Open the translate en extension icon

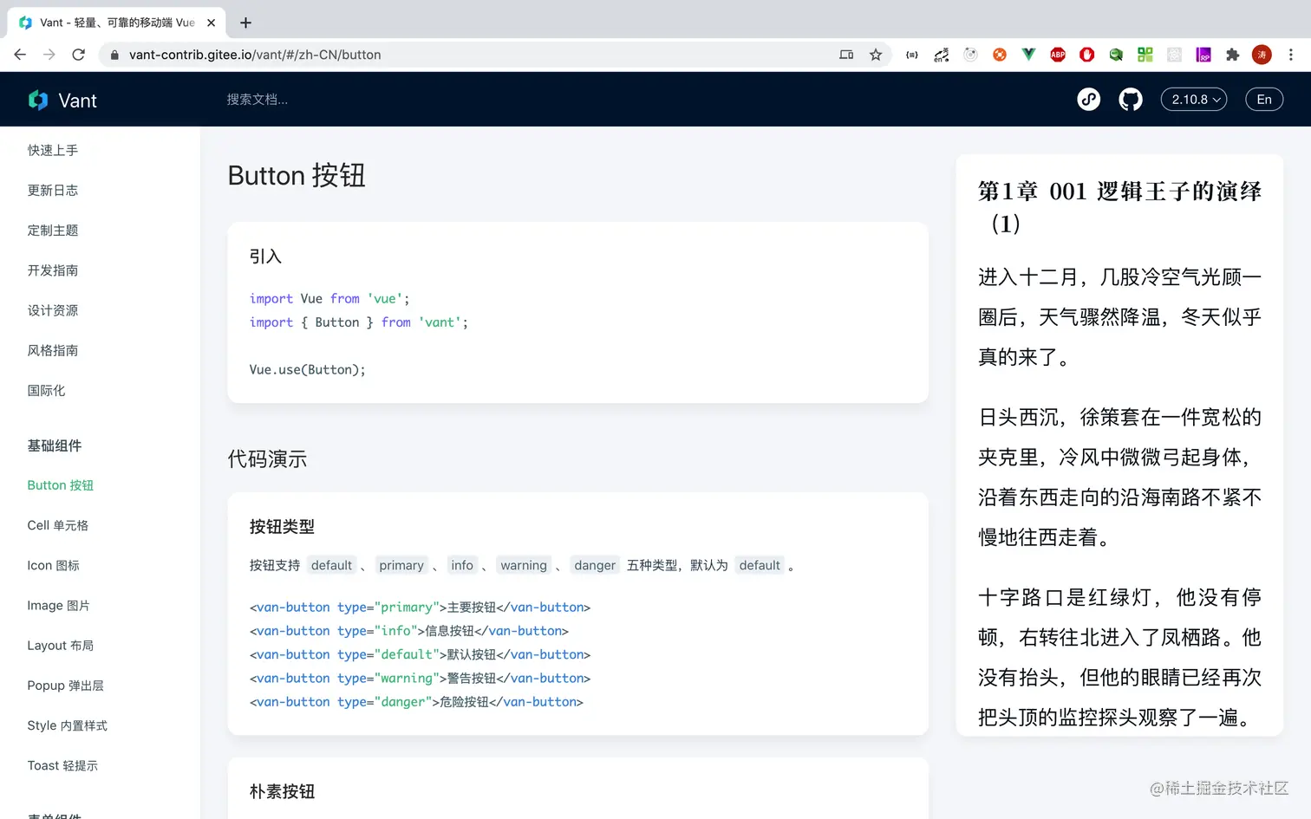pyautogui.click(x=942, y=55)
